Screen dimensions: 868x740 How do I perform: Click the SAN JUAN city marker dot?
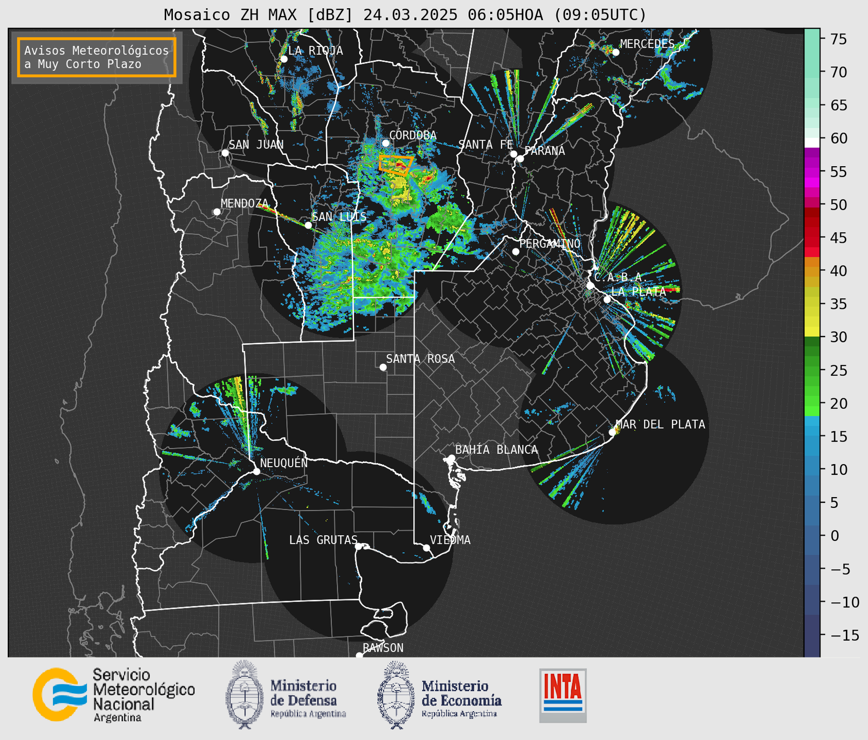(225, 153)
